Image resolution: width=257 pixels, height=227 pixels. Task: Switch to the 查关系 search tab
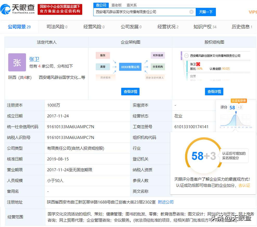tap(131, 5)
